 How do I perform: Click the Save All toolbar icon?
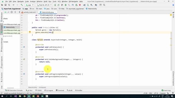tap(5, 5)
